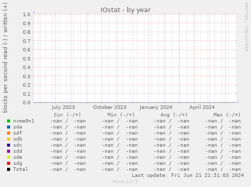Screen dimensions: 251x187
Task: Click the black Total legend swatch
Action: point(9,169)
